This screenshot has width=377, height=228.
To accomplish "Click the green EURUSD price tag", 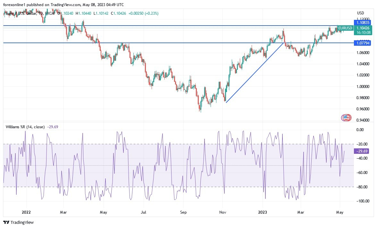I will [x=345, y=28].
